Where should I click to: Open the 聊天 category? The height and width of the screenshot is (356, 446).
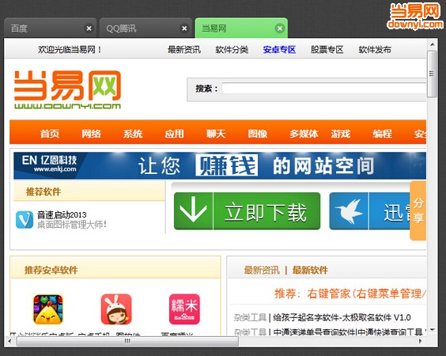coord(216,134)
